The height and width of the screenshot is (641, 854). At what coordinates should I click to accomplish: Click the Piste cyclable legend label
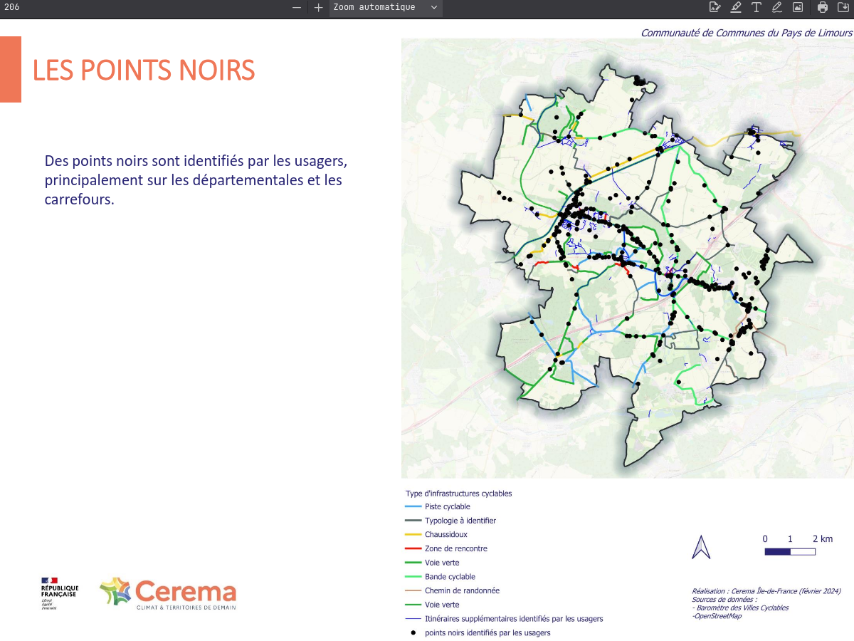click(x=448, y=506)
